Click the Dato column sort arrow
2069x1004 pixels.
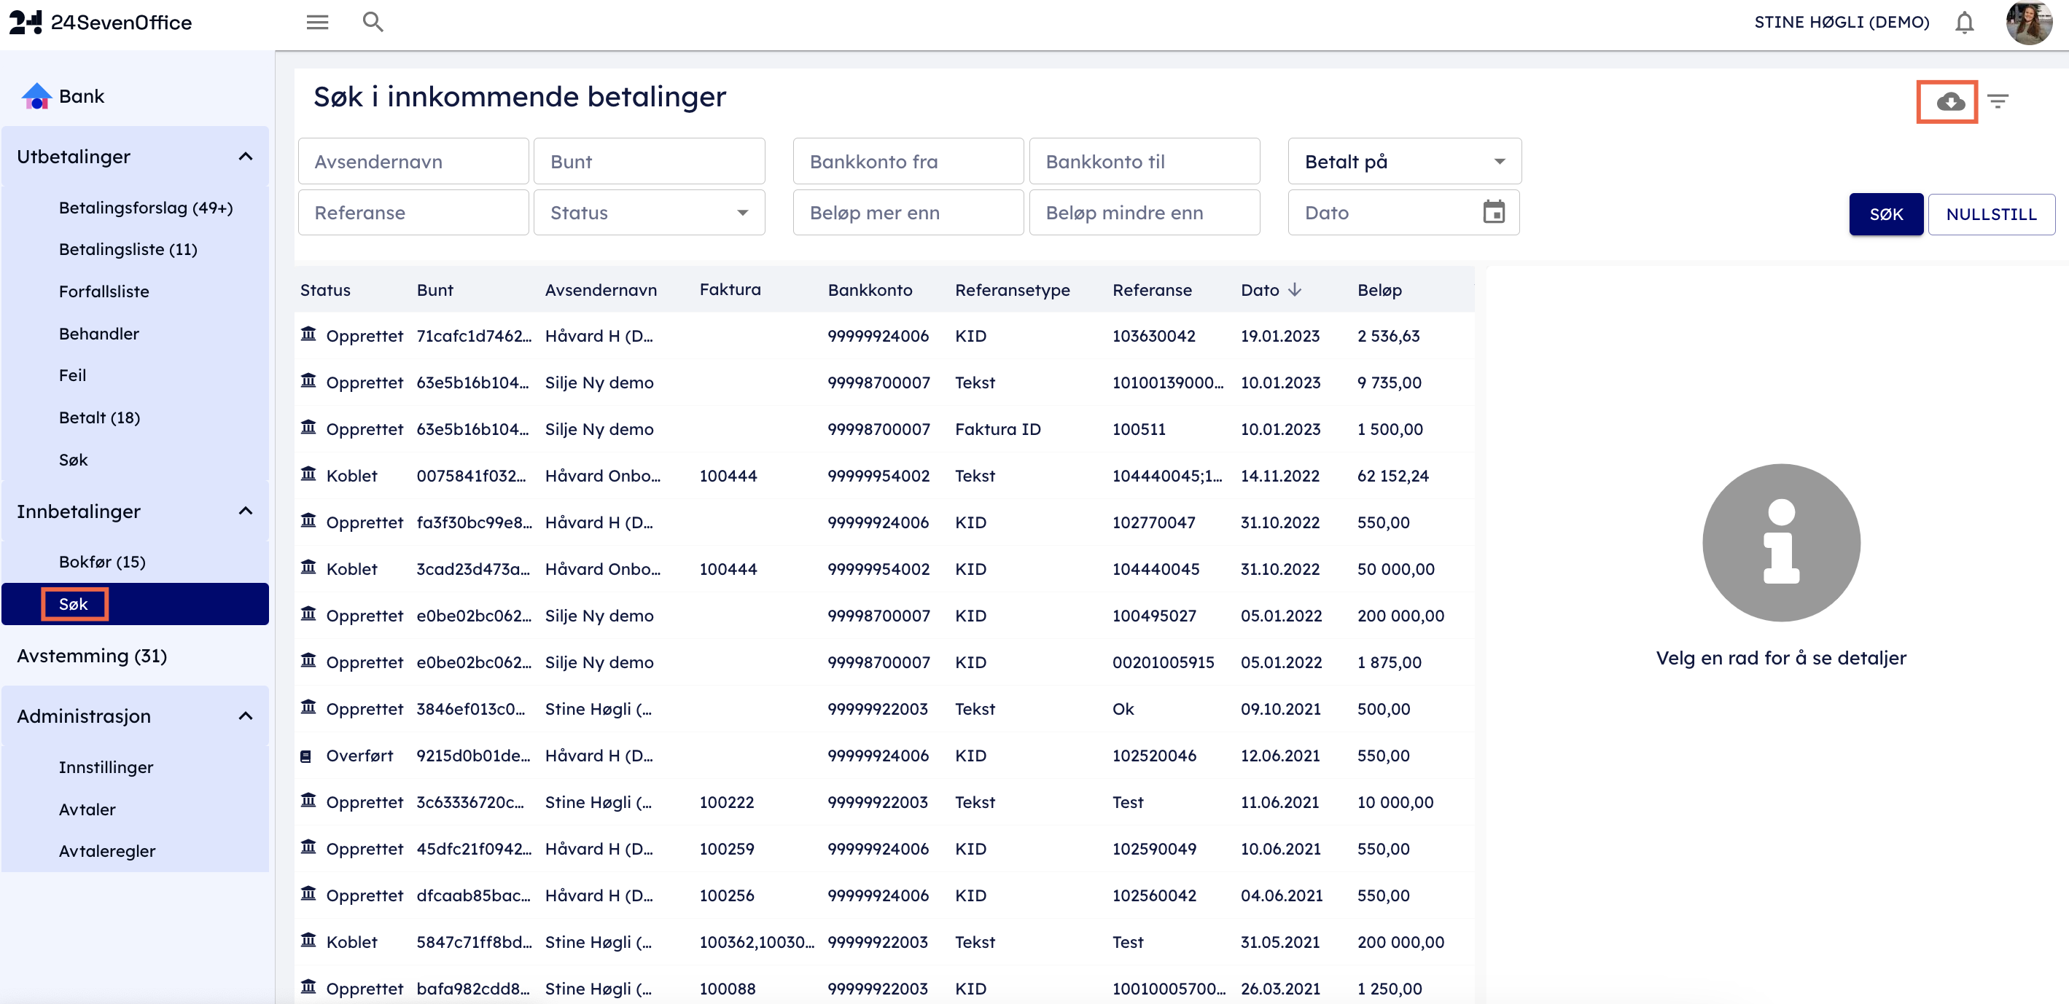[1295, 290]
